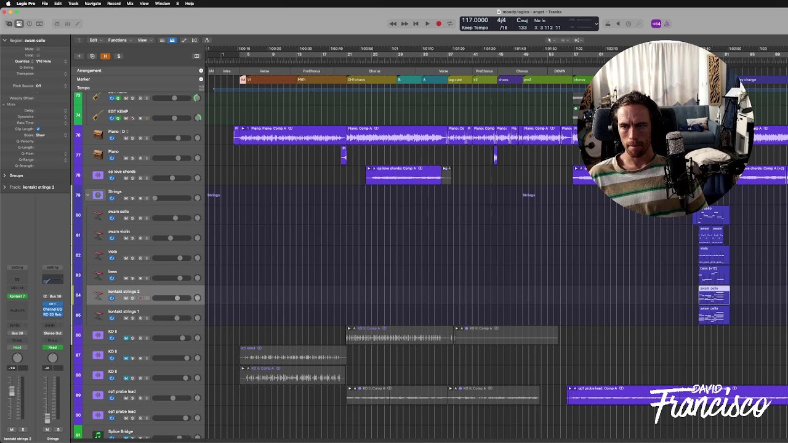This screenshot has height=443, width=788.
Task: Click the purple count-in 1234 button
Action: [656, 24]
